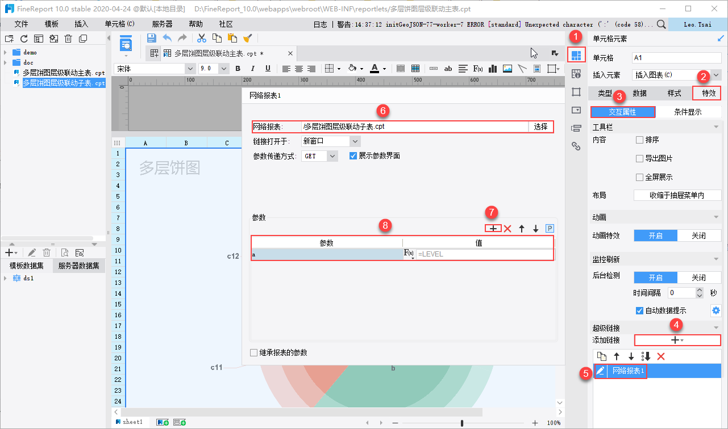Screen dimensions: 728x429
Task: Click the 选择 button for 网络报表
Action: point(541,127)
